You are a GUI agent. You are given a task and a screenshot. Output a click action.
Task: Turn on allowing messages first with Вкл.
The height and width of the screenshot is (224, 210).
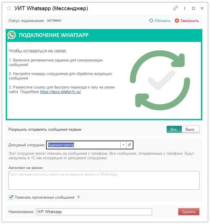[174, 129]
